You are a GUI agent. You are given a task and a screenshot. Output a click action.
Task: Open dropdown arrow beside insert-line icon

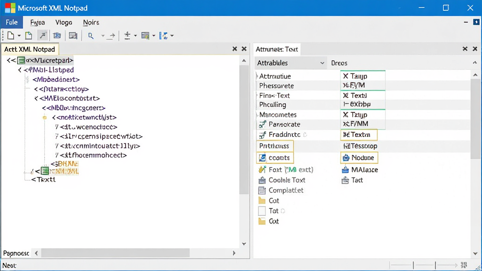pos(135,36)
